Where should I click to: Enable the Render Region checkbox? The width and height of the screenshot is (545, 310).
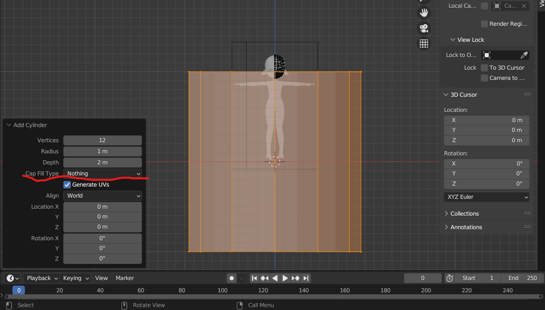pyautogui.click(x=484, y=24)
